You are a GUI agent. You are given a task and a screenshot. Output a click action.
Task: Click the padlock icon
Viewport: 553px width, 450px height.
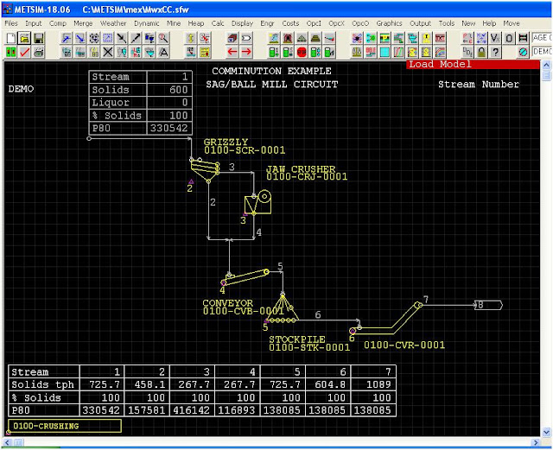pyautogui.click(x=481, y=52)
